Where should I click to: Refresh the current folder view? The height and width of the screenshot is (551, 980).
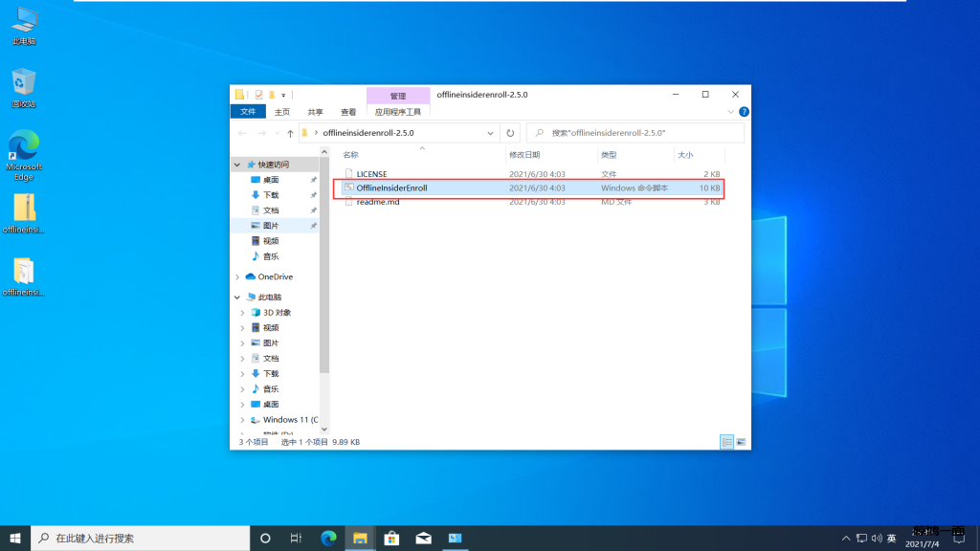pos(511,133)
